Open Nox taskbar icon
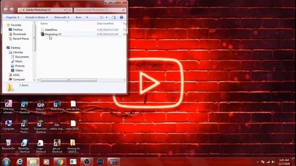The image size is (296, 166). [100, 162]
